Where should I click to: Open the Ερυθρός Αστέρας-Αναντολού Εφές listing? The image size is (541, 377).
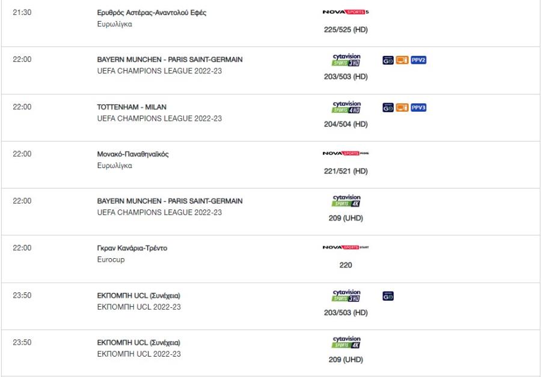coord(151,13)
